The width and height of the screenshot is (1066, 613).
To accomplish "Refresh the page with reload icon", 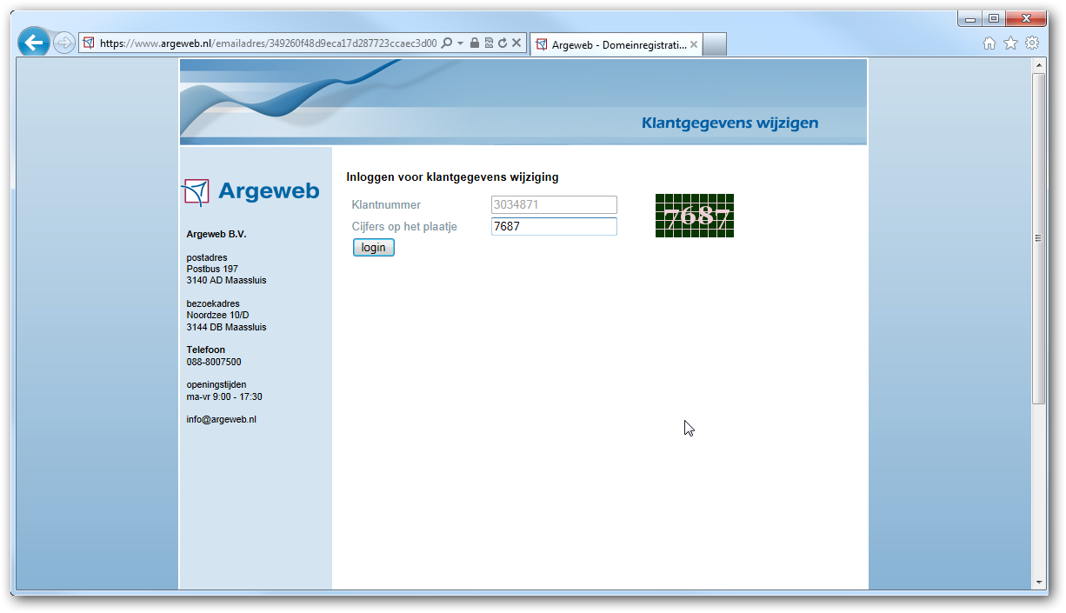I will click(x=503, y=43).
